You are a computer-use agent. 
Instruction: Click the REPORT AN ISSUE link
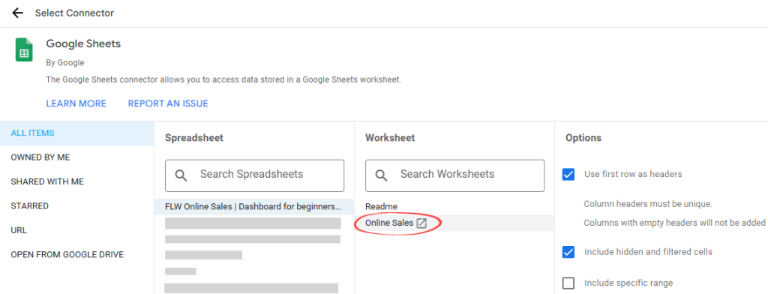point(168,104)
